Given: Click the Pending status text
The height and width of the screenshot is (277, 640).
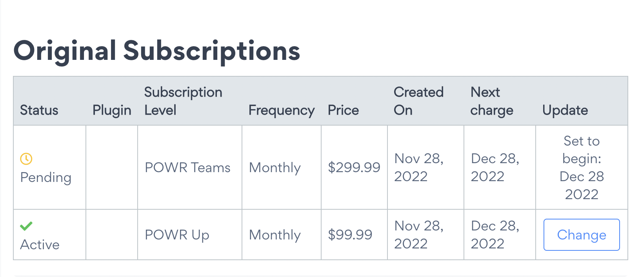Looking at the screenshot, I should pos(46,178).
